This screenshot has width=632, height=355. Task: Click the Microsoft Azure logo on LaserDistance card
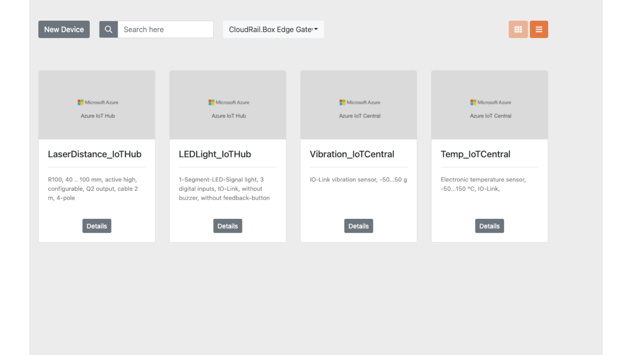point(98,103)
